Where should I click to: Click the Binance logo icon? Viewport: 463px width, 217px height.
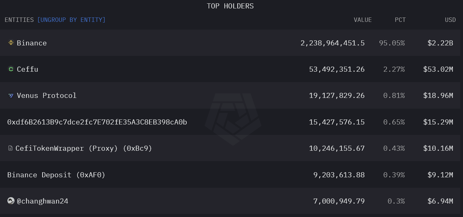point(11,43)
